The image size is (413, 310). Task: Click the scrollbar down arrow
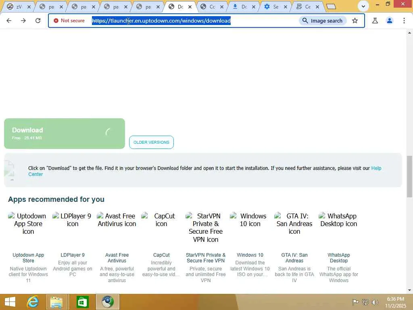[409, 290]
